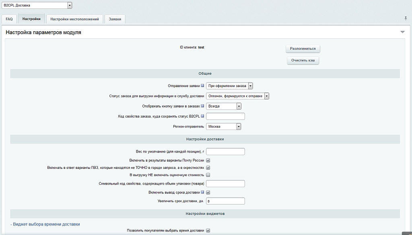Screen dimensions: 412x235
Task: Toggle Позволить покупателям выбрать время доставки checkbox
Action: [x=208, y=231]
